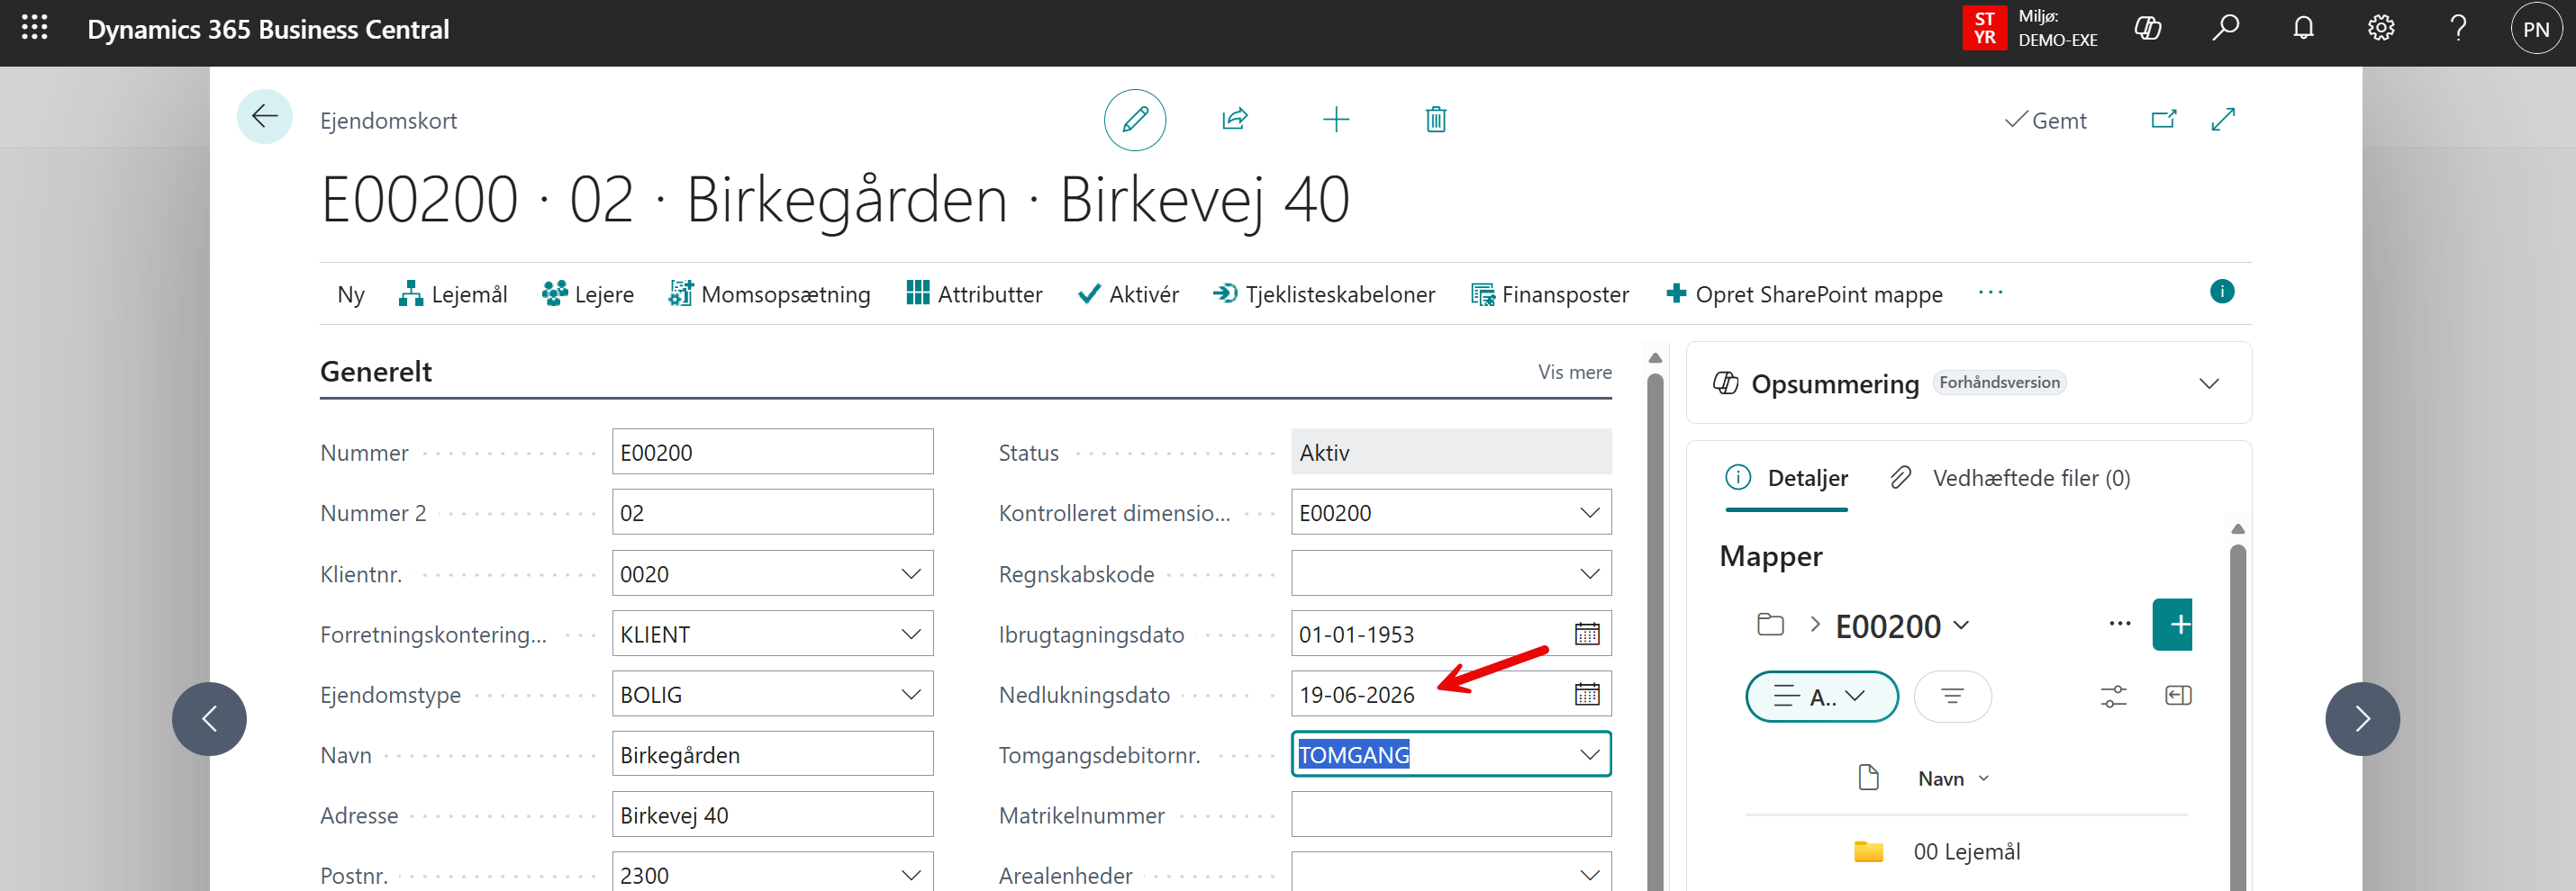Go to the next record arrow
2576x891 pixels.
[2362, 719]
